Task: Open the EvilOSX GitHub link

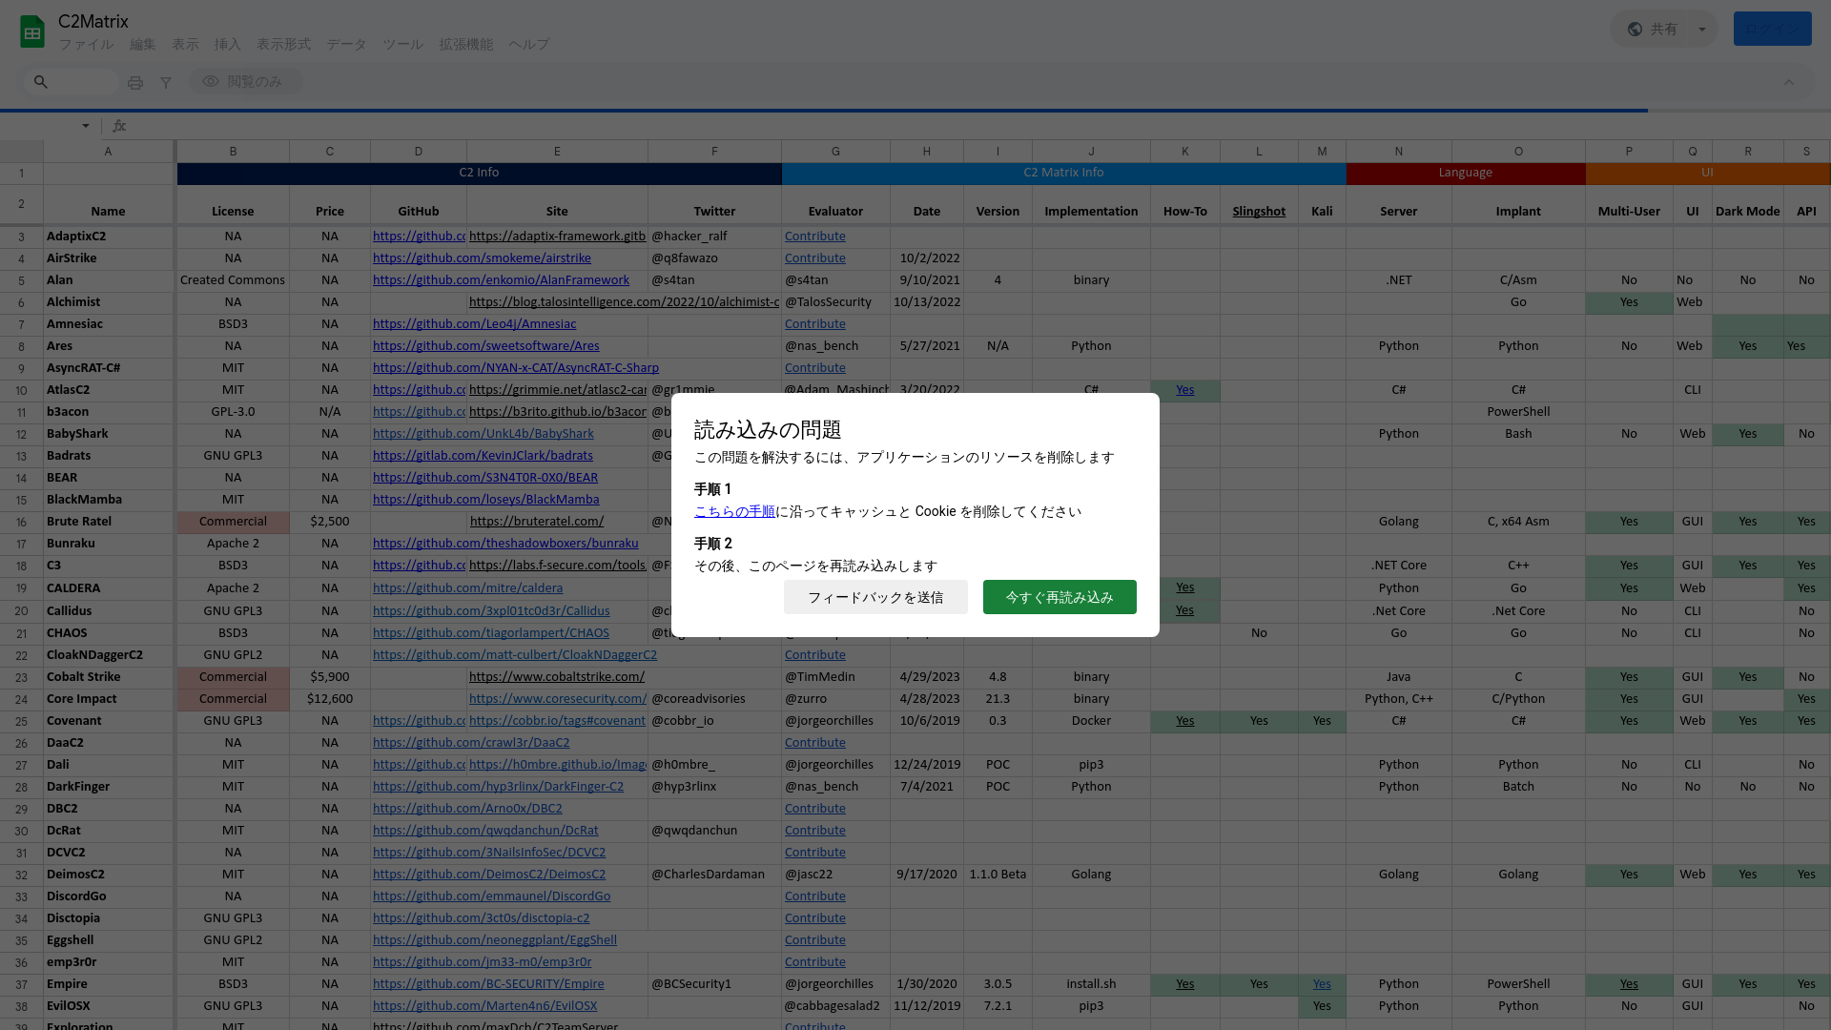Action: pos(484,1006)
